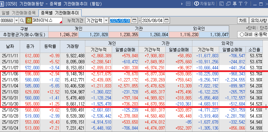Select the date row 25/11/11
The height and width of the screenshot is (132, 268).
pyautogui.click(x=131, y=56)
